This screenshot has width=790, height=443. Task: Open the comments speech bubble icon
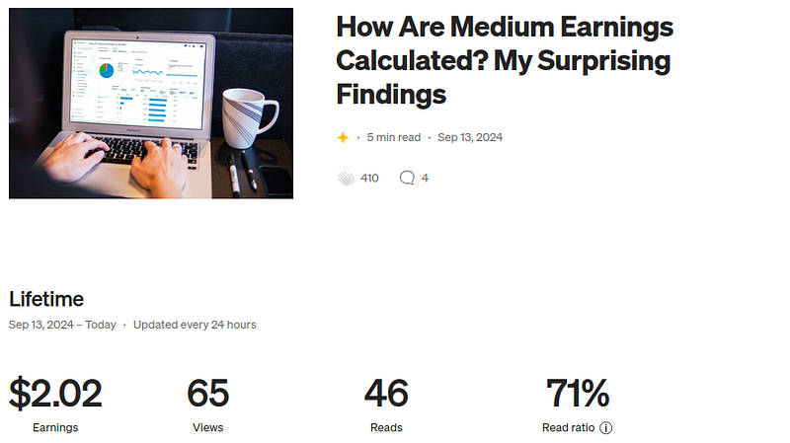pyautogui.click(x=407, y=179)
